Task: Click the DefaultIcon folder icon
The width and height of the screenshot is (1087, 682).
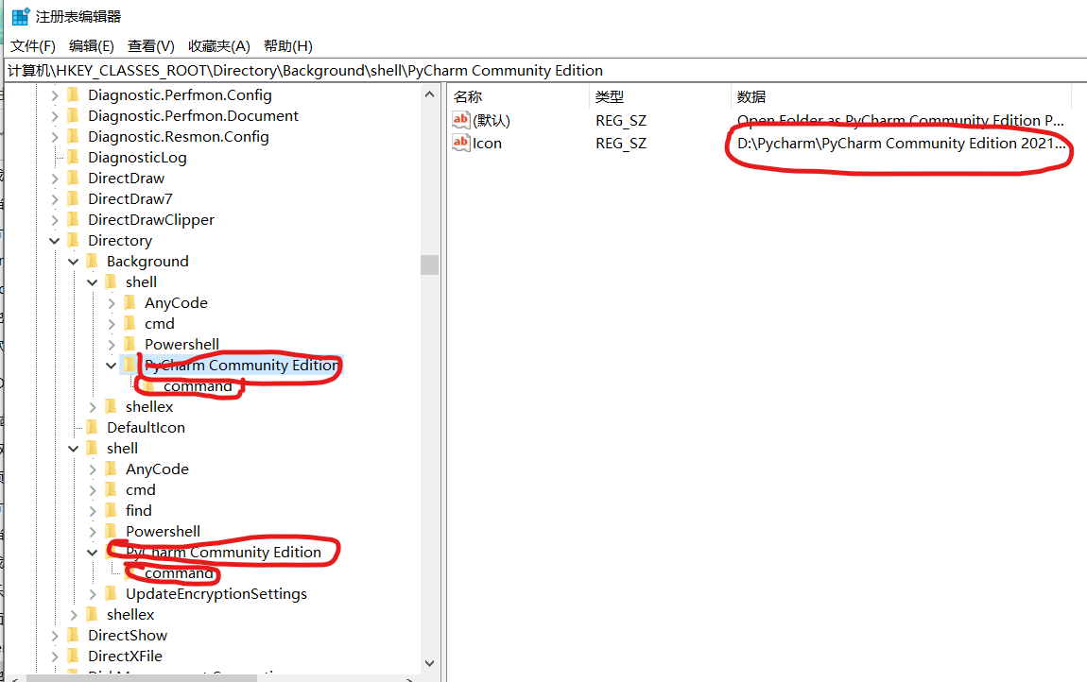Action: click(x=93, y=428)
